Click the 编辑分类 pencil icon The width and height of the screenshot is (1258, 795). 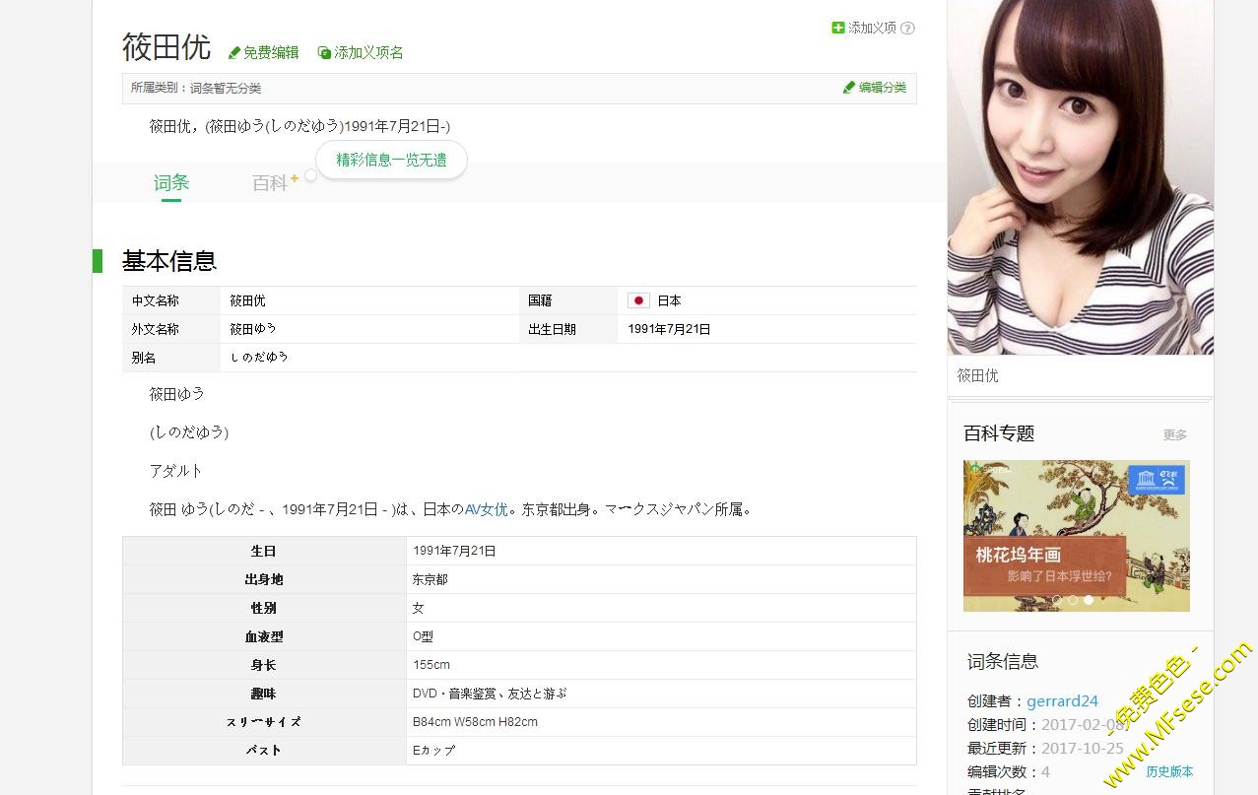[x=849, y=88]
